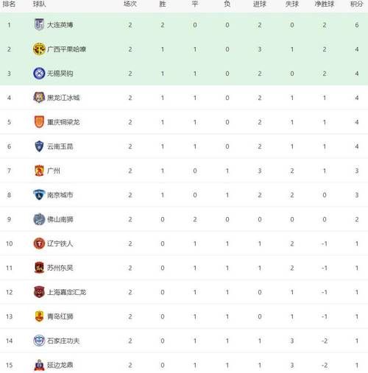The image size is (368, 373).
Task: Open the 上海嘉定汇龙 team name link
Action: [66, 292]
